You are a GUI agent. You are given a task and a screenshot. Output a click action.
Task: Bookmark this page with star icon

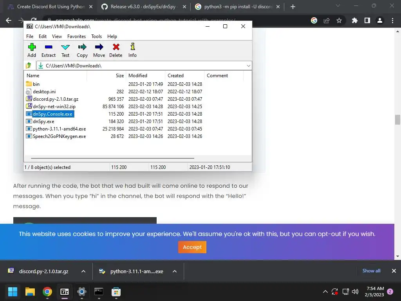click(x=339, y=20)
